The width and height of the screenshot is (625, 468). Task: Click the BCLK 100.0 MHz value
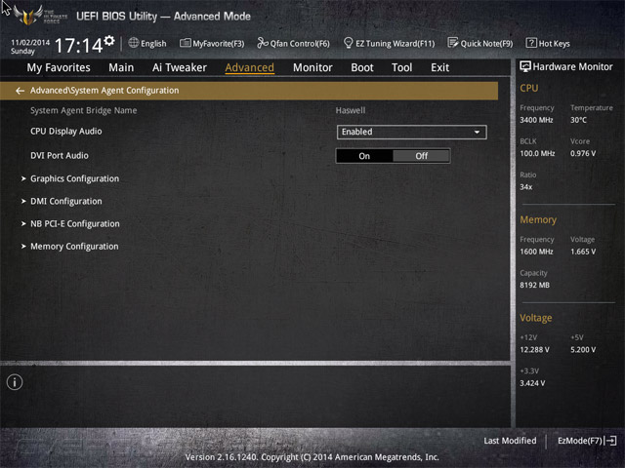[x=537, y=153]
